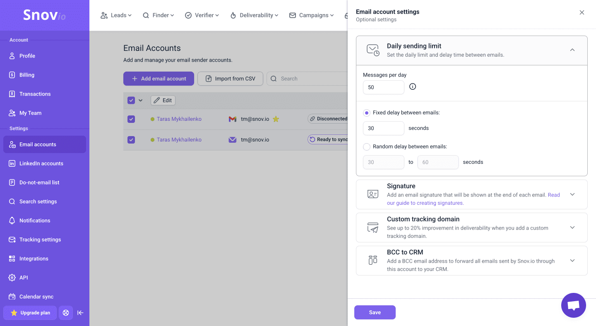Expand the Signature section
Viewport: 596px width, 326px height.
tap(572, 194)
